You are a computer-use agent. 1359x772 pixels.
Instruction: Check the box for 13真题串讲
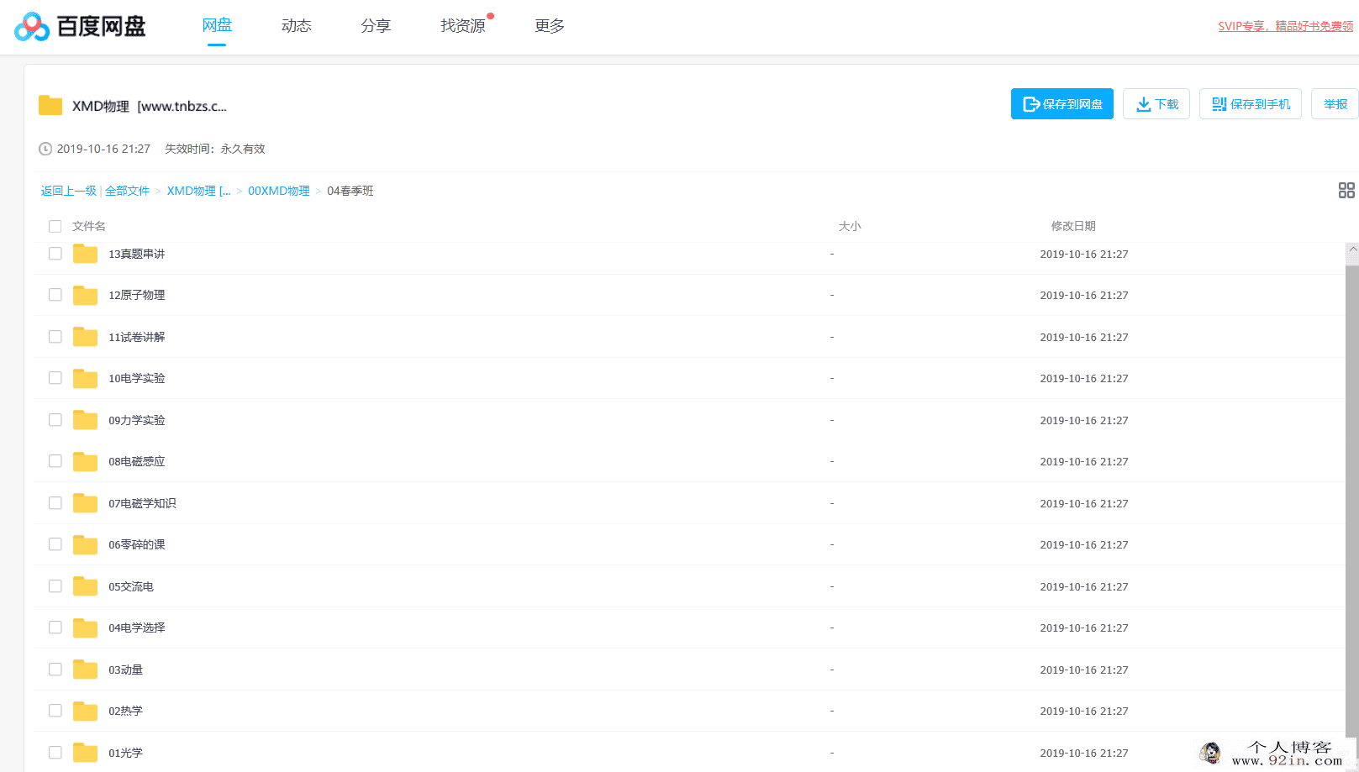55,254
